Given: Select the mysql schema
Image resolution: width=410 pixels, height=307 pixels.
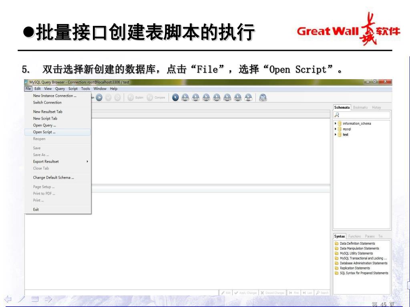Looking at the screenshot, I should 347,129.
